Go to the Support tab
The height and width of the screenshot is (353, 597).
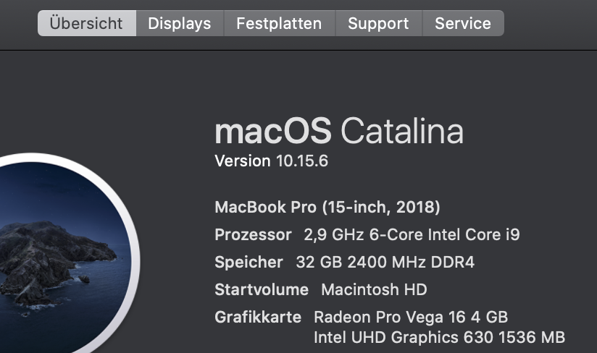point(378,23)
